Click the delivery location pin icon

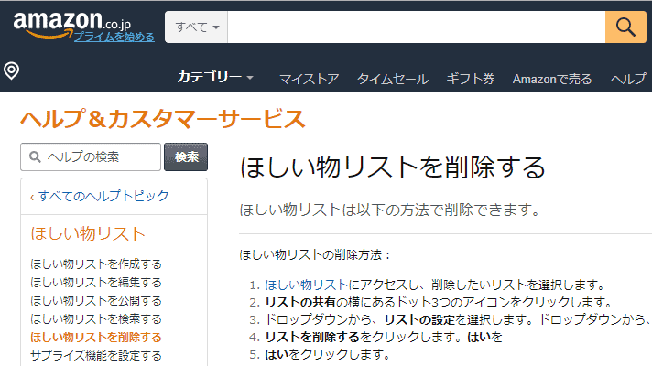tap(12, 70)
